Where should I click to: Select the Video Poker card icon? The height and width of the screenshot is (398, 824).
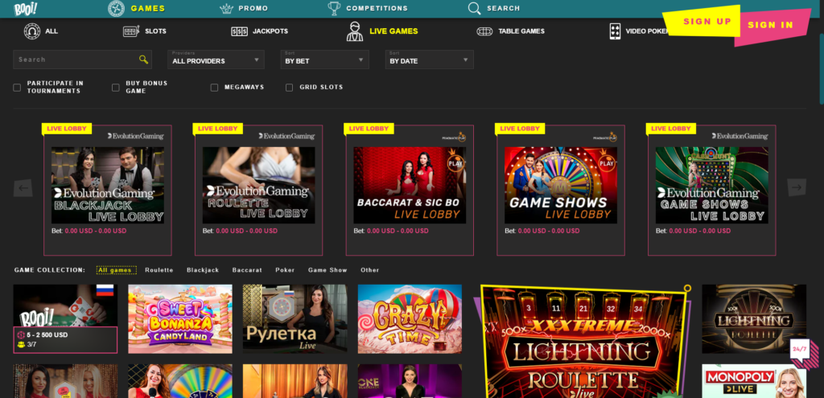615,31
